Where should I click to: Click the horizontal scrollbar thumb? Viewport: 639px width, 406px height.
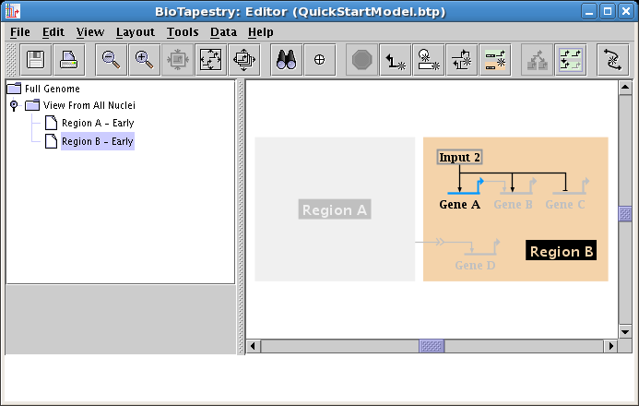pos(432,346)
